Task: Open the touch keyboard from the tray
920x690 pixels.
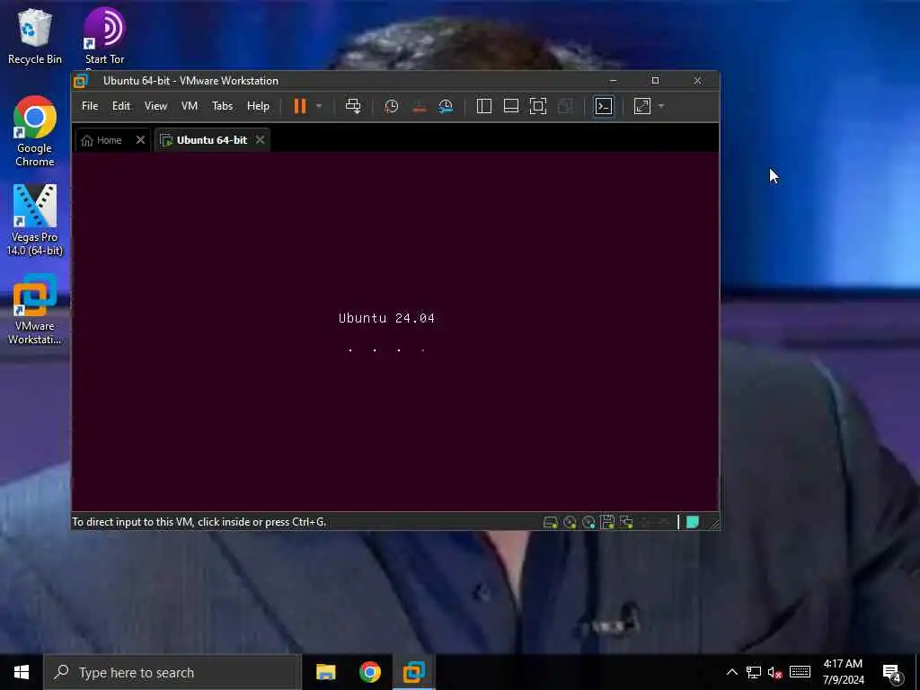Action: click(800, 672)
